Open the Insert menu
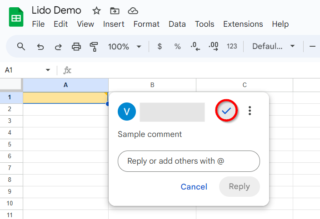Image resolution: width=320 pixels, height=219 pixels. [114, 24]
